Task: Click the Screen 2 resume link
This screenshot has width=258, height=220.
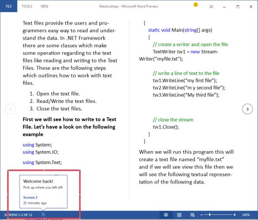Action: click(30, 197)
